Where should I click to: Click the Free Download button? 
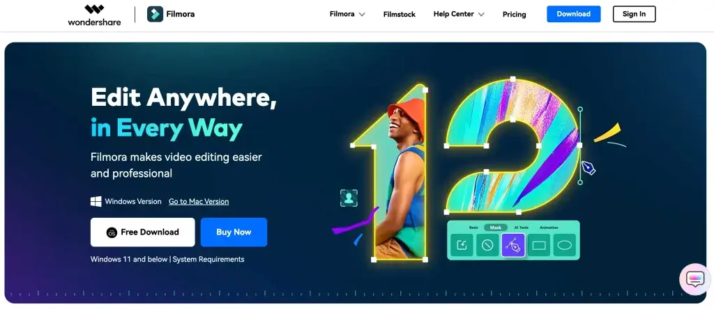pyautogui.click(x=142, y=232)
